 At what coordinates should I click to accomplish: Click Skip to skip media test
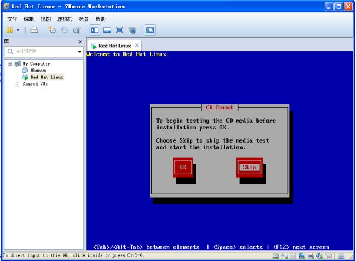249,167
